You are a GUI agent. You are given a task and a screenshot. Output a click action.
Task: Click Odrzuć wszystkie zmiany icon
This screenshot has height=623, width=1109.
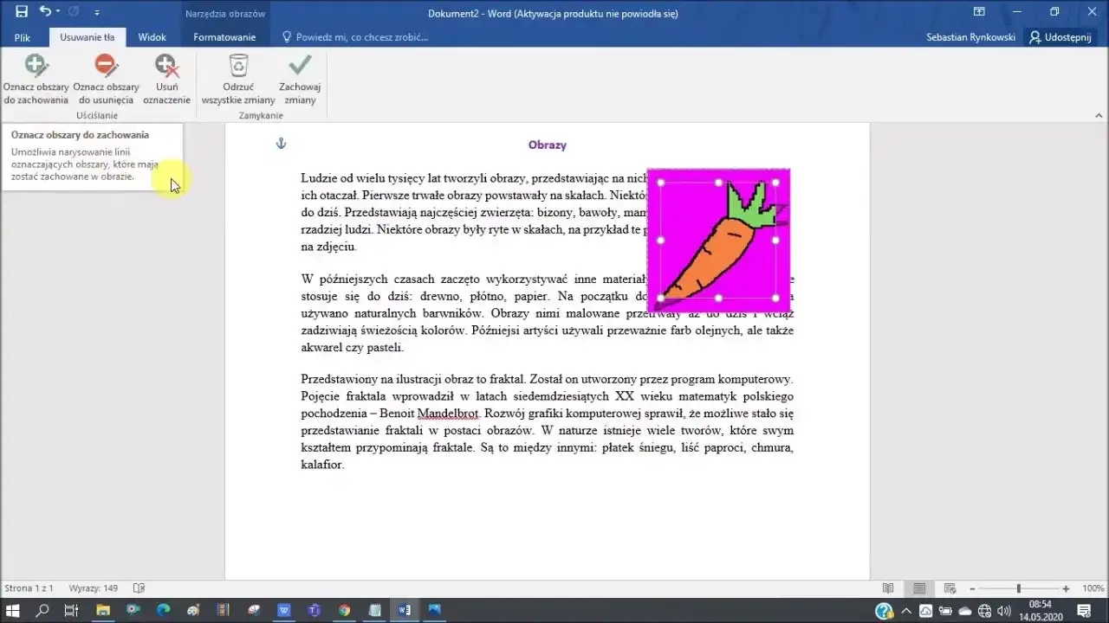[238, 76]
